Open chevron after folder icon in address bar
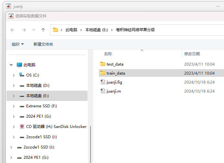Viewport: 224px width, 163px height. (61, 30)
